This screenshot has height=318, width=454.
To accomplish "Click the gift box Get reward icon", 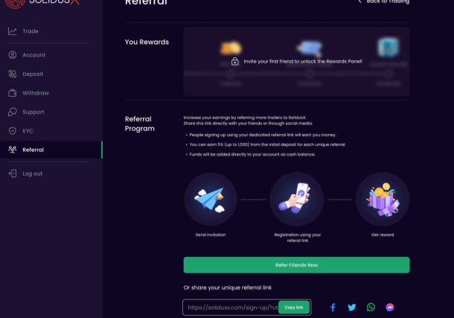I will (383, 199).
